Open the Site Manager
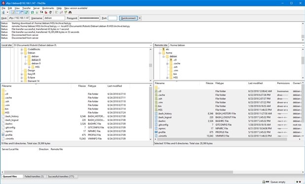This screenshot has width=305, height=184. coord(3,12)
